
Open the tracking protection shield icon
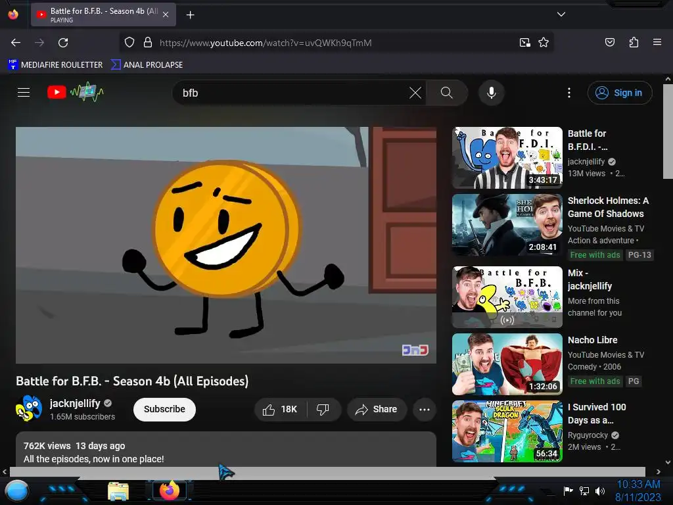(129, 43)
